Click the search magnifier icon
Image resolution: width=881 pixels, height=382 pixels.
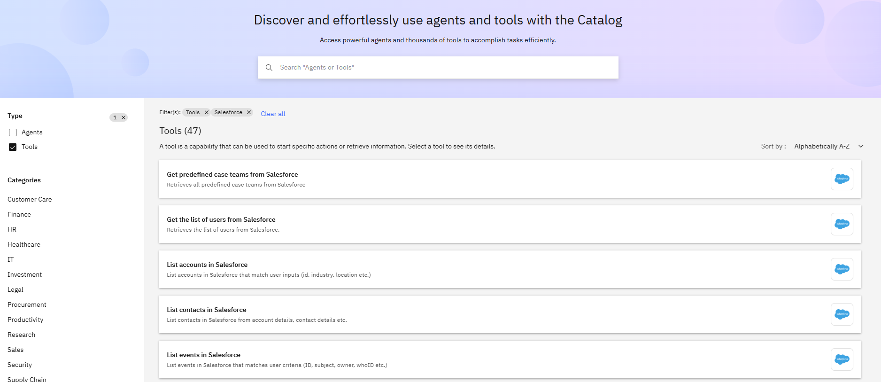[x=269, y=68]
